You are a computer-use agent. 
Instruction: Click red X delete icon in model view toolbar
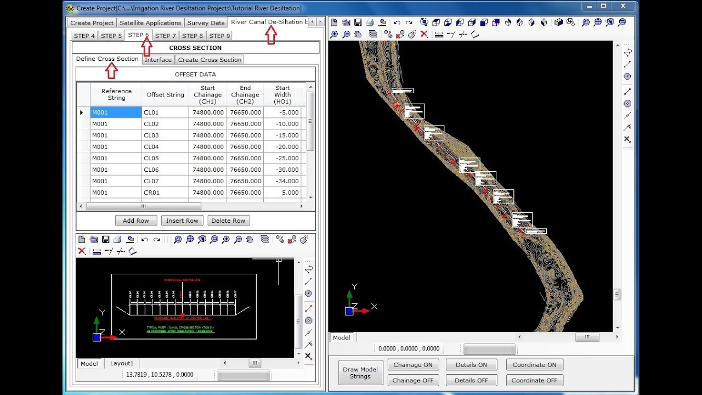[x=424, y=34]
